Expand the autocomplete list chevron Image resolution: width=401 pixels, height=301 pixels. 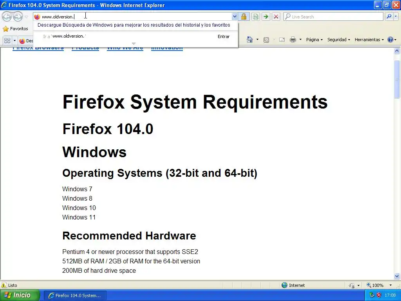(x=134, y=44)
